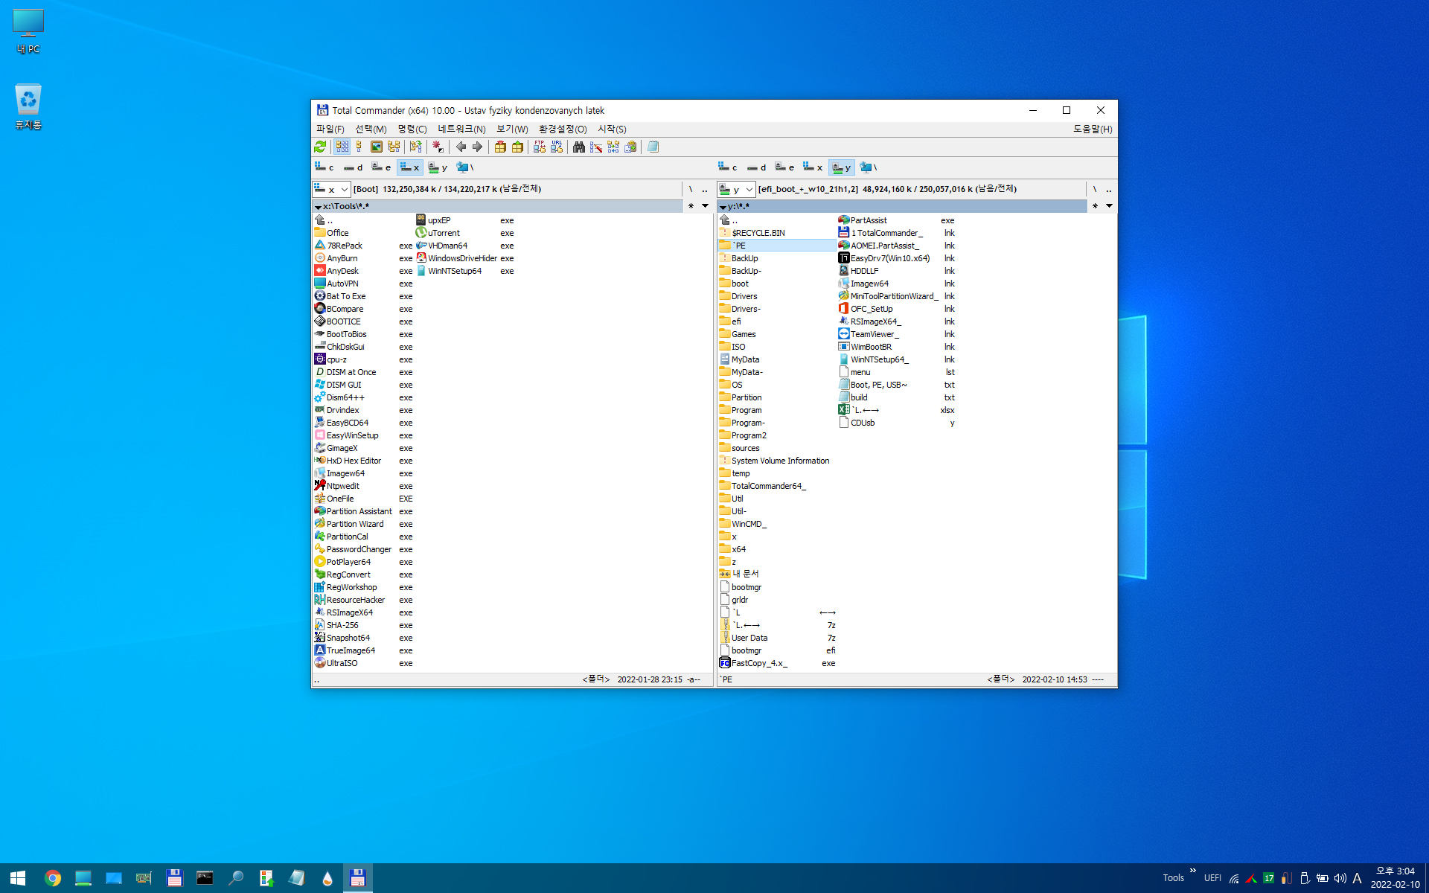Viewport: 1429px width, 893px height.
Task: Click the binoculars Search files icon
Action: click(578, 147)
